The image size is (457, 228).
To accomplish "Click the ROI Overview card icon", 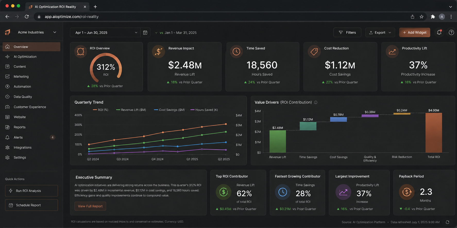I will tap(81, 51).
